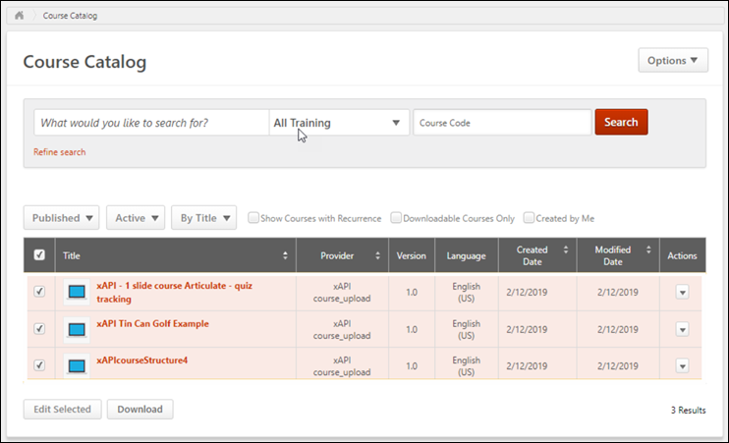Expand the Published status filter dropdown
The image size is (729, 443).
pos(61,218)
